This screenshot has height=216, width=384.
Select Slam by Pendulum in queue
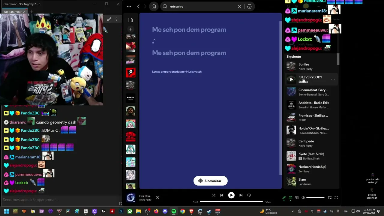point(311,181)
